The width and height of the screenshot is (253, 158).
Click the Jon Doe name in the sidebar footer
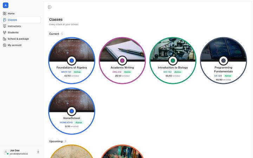pos(15,150)
